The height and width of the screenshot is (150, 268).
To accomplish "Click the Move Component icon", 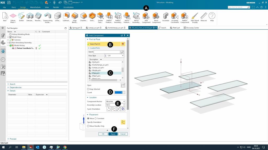I will pyautogui.click(x=156, y=16).
